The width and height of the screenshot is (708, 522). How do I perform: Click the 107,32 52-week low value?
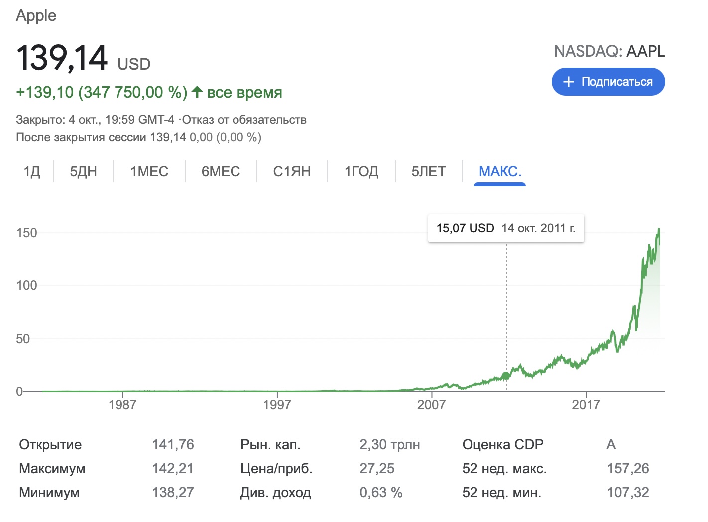(x=628, y=492)
